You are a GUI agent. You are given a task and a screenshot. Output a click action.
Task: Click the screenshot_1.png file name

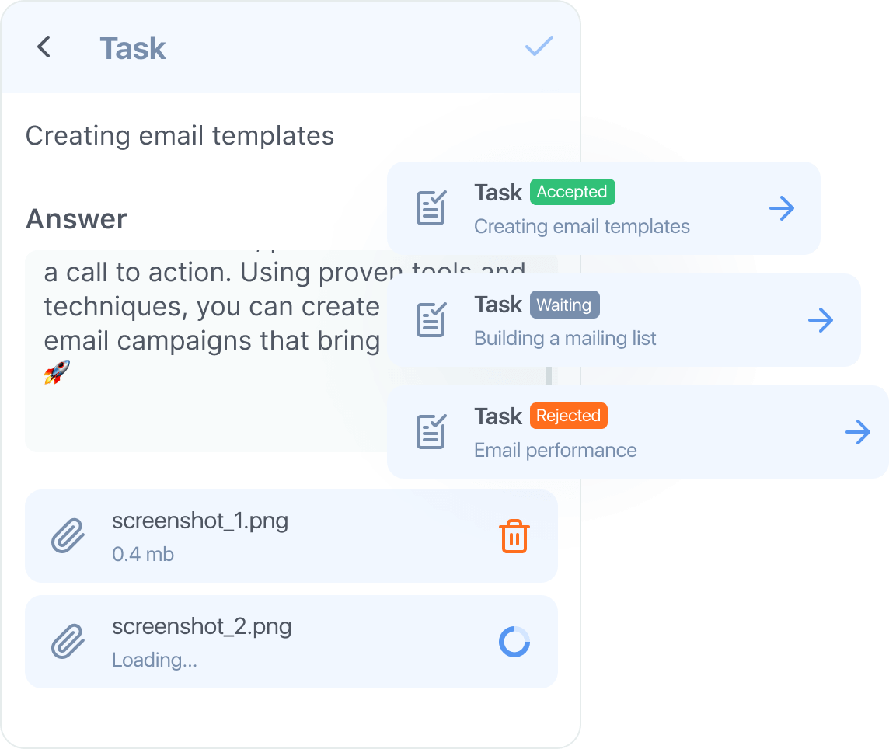point(200,520)
